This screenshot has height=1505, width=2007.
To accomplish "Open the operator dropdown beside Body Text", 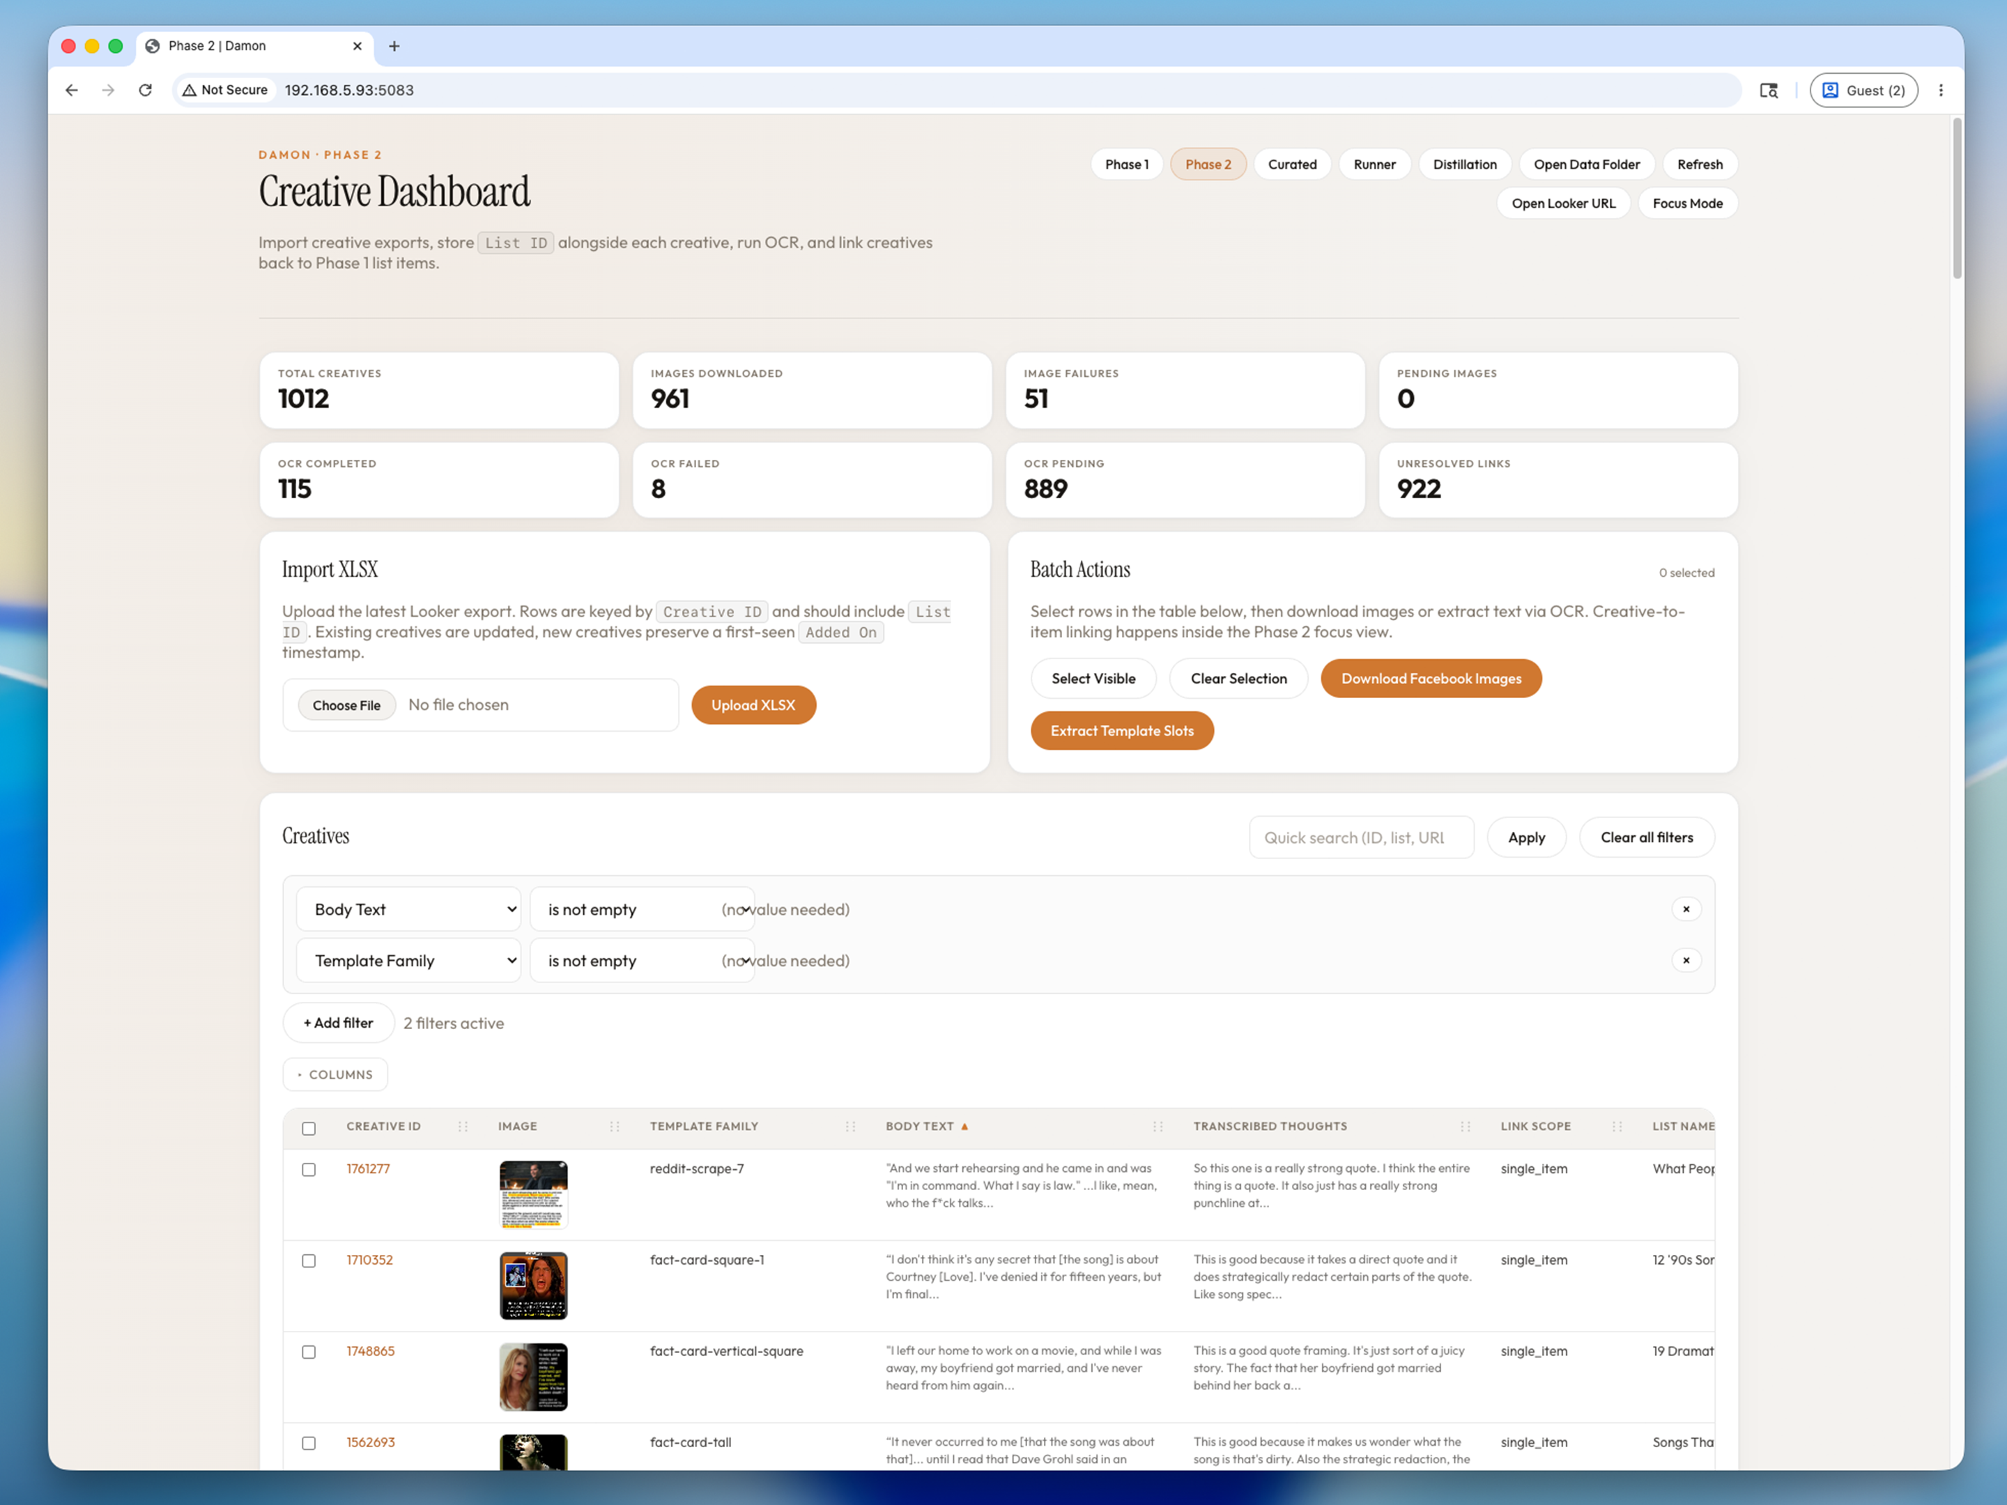I will click(x=643, y=909).
